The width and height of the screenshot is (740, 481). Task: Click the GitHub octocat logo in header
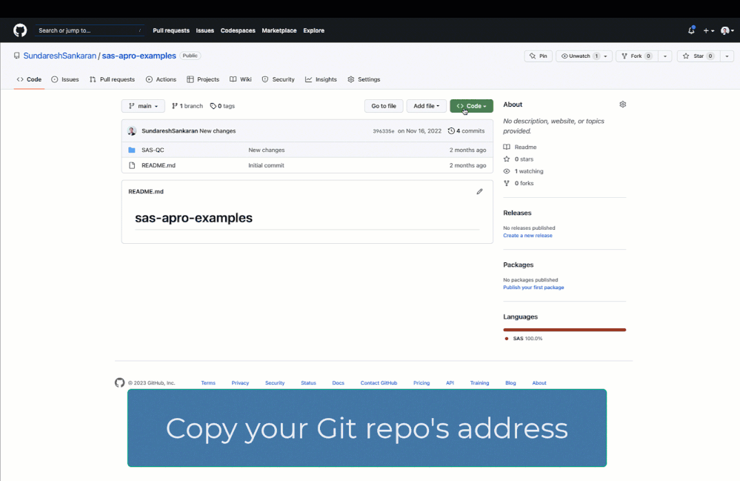pyautogui.click(x=20, y=30)
